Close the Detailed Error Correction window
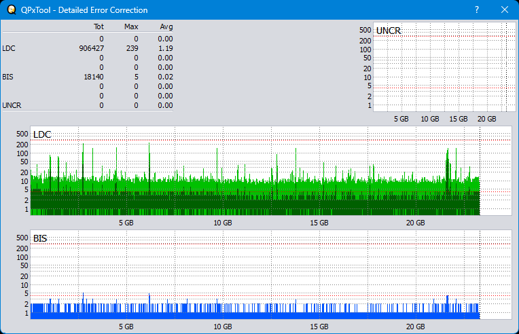The height and width of the screenshot is (334, 519). pyautogui.click(x=505, y=10)
